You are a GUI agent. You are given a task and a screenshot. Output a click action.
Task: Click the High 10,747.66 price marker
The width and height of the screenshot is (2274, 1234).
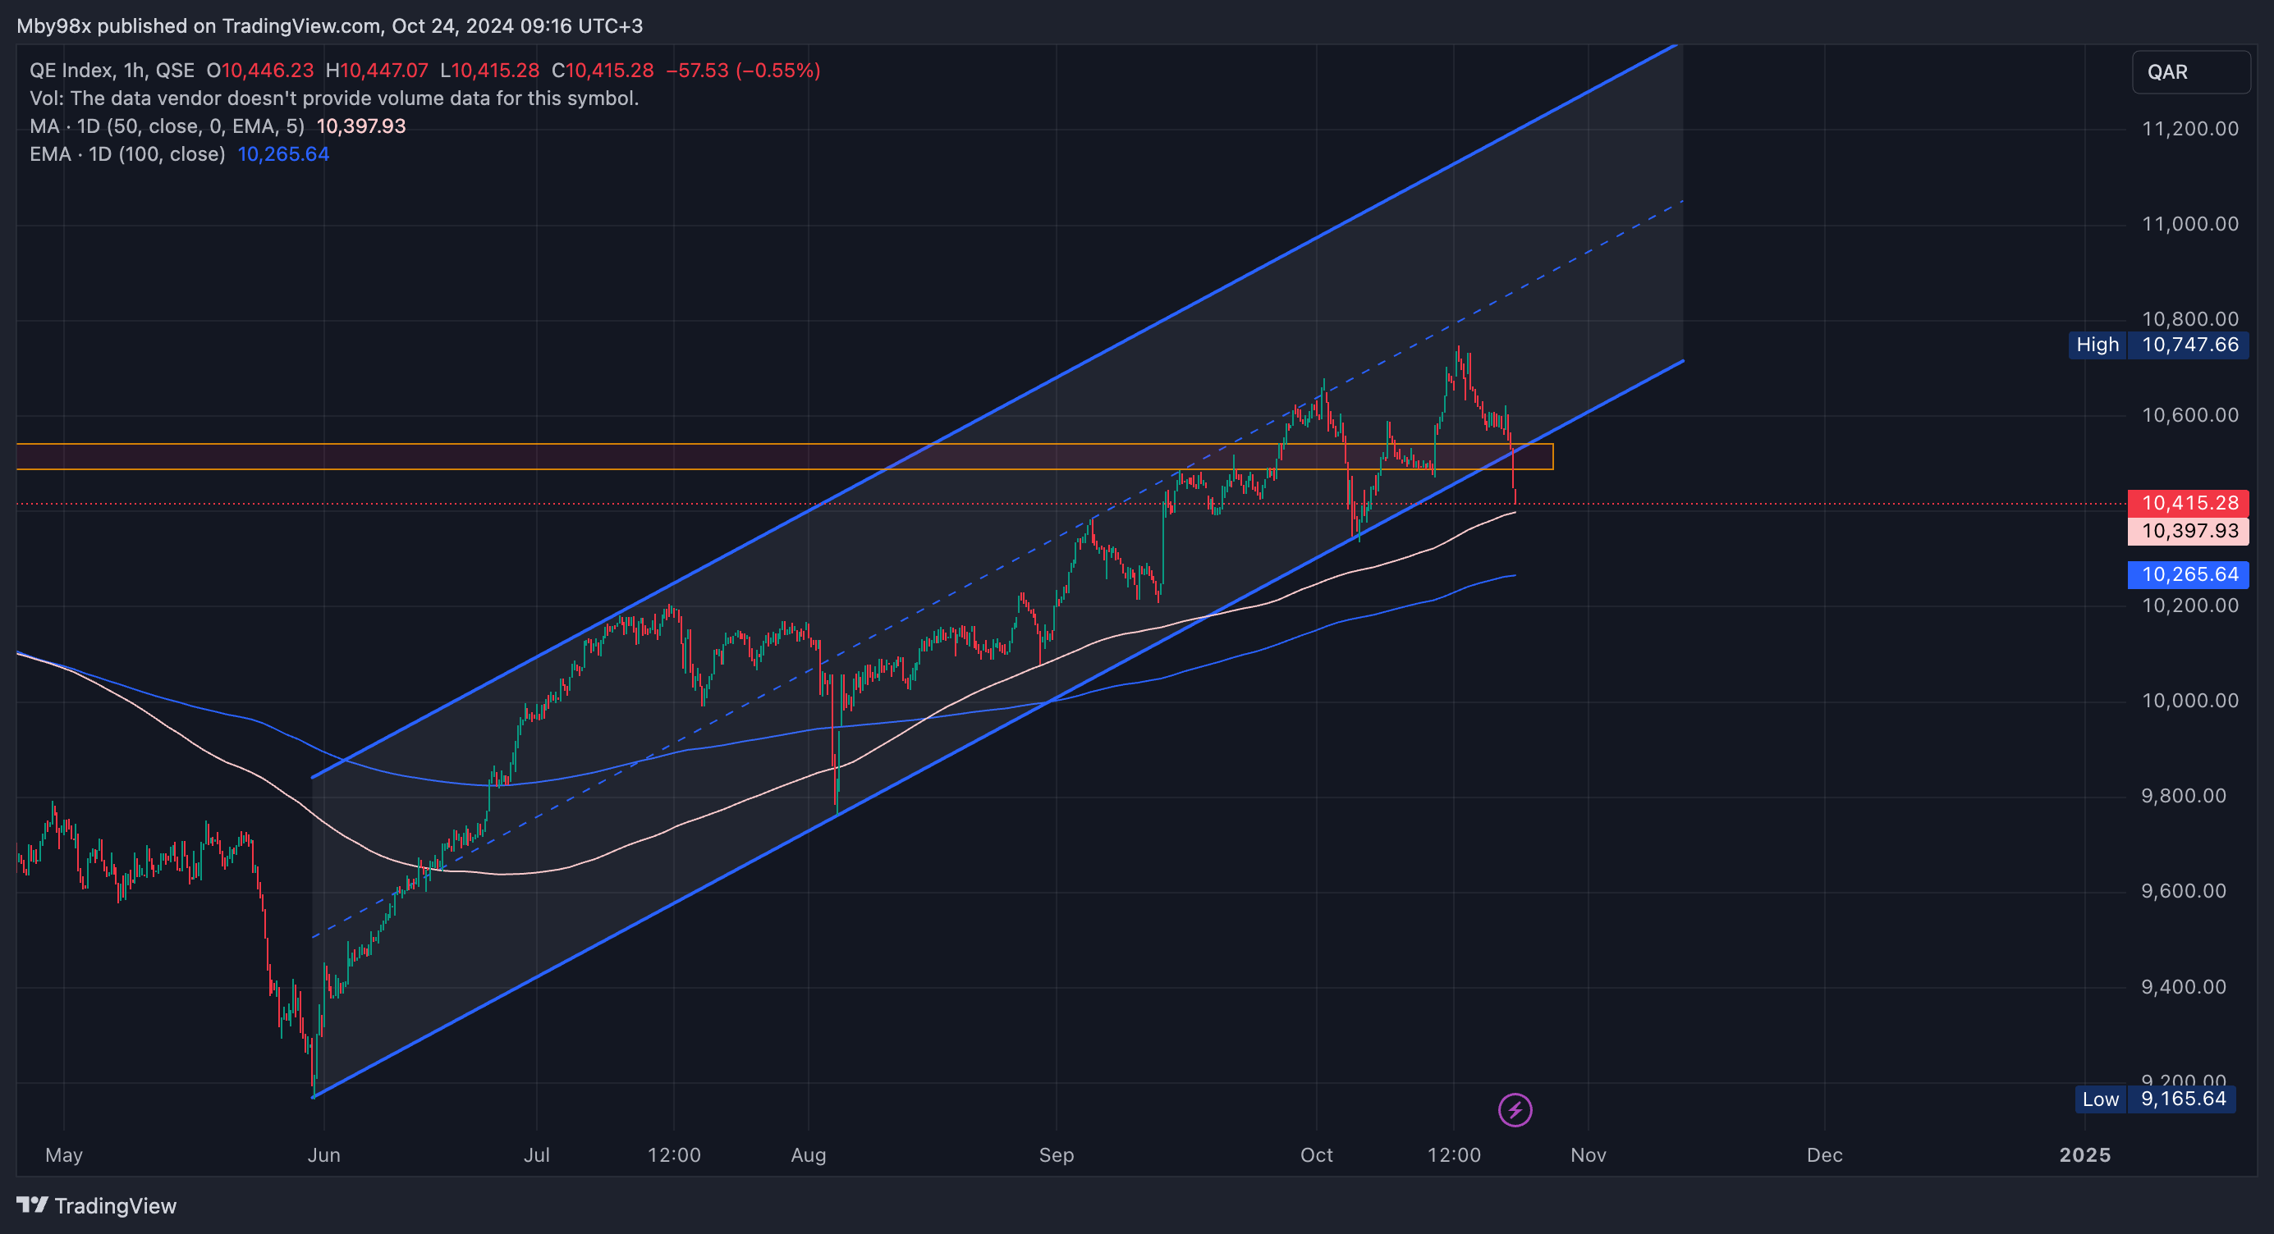[2158, 345]
